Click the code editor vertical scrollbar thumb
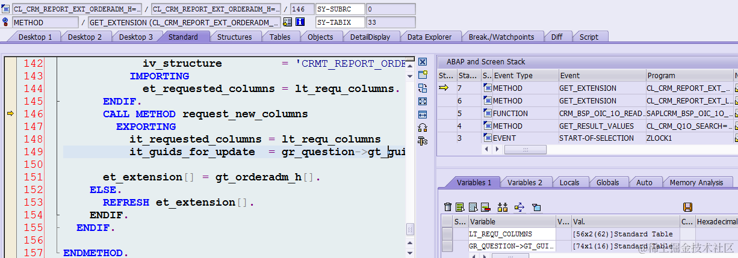The image size is (738, 258). 410,230
